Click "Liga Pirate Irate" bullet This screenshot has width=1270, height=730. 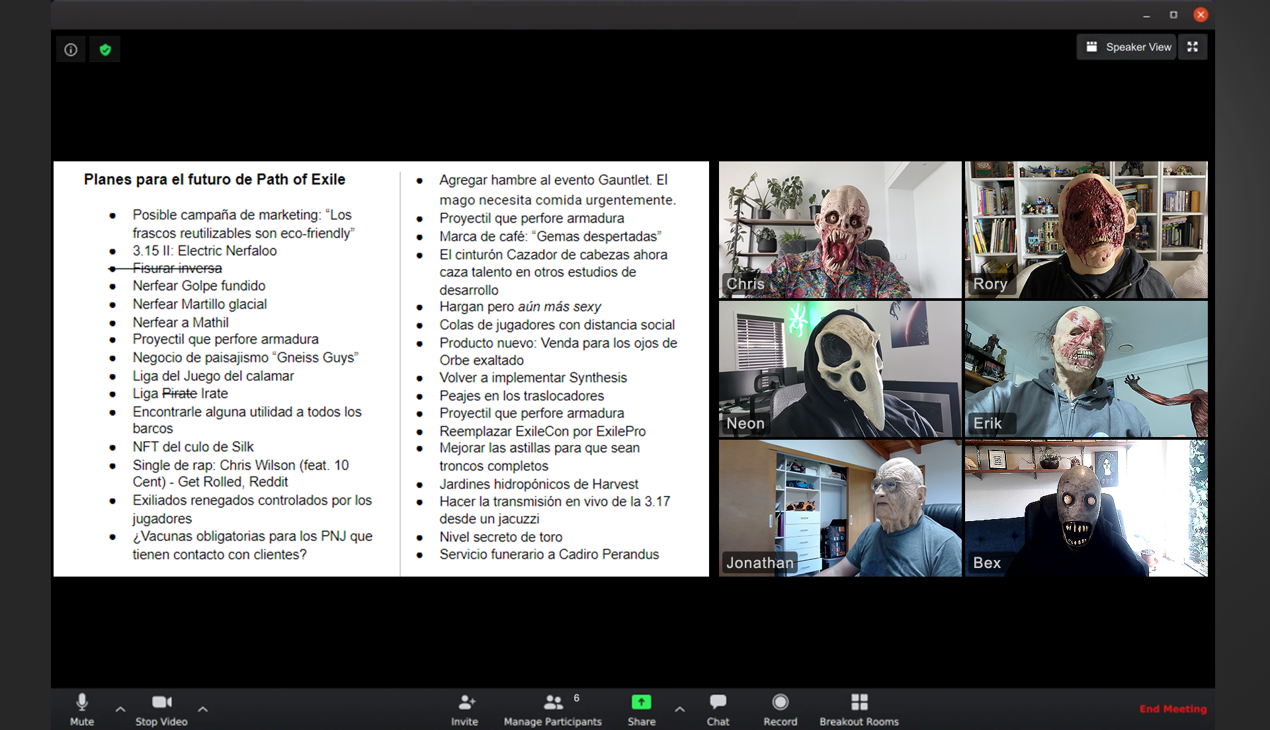click(x=180, y=393)
